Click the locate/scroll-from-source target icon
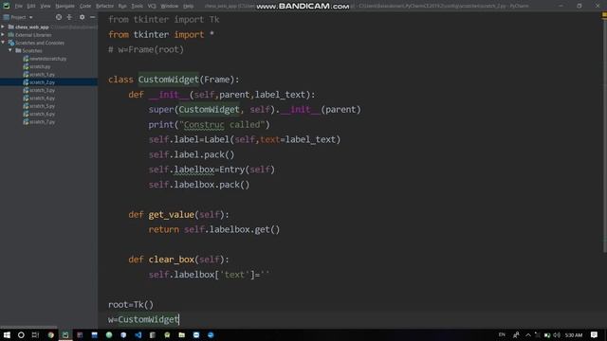The width and height of the screenshot is (607, 341). point(59,17)
